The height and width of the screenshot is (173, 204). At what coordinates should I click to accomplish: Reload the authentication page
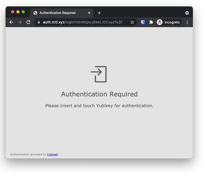click(28, 22)
